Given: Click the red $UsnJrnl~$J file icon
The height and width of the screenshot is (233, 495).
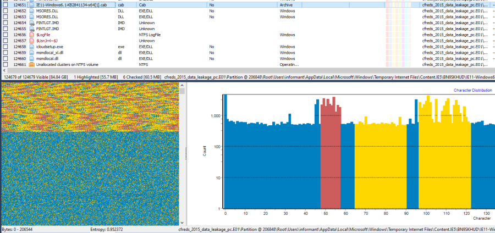Looking at the screenshot, I should [x=32, y=41].
